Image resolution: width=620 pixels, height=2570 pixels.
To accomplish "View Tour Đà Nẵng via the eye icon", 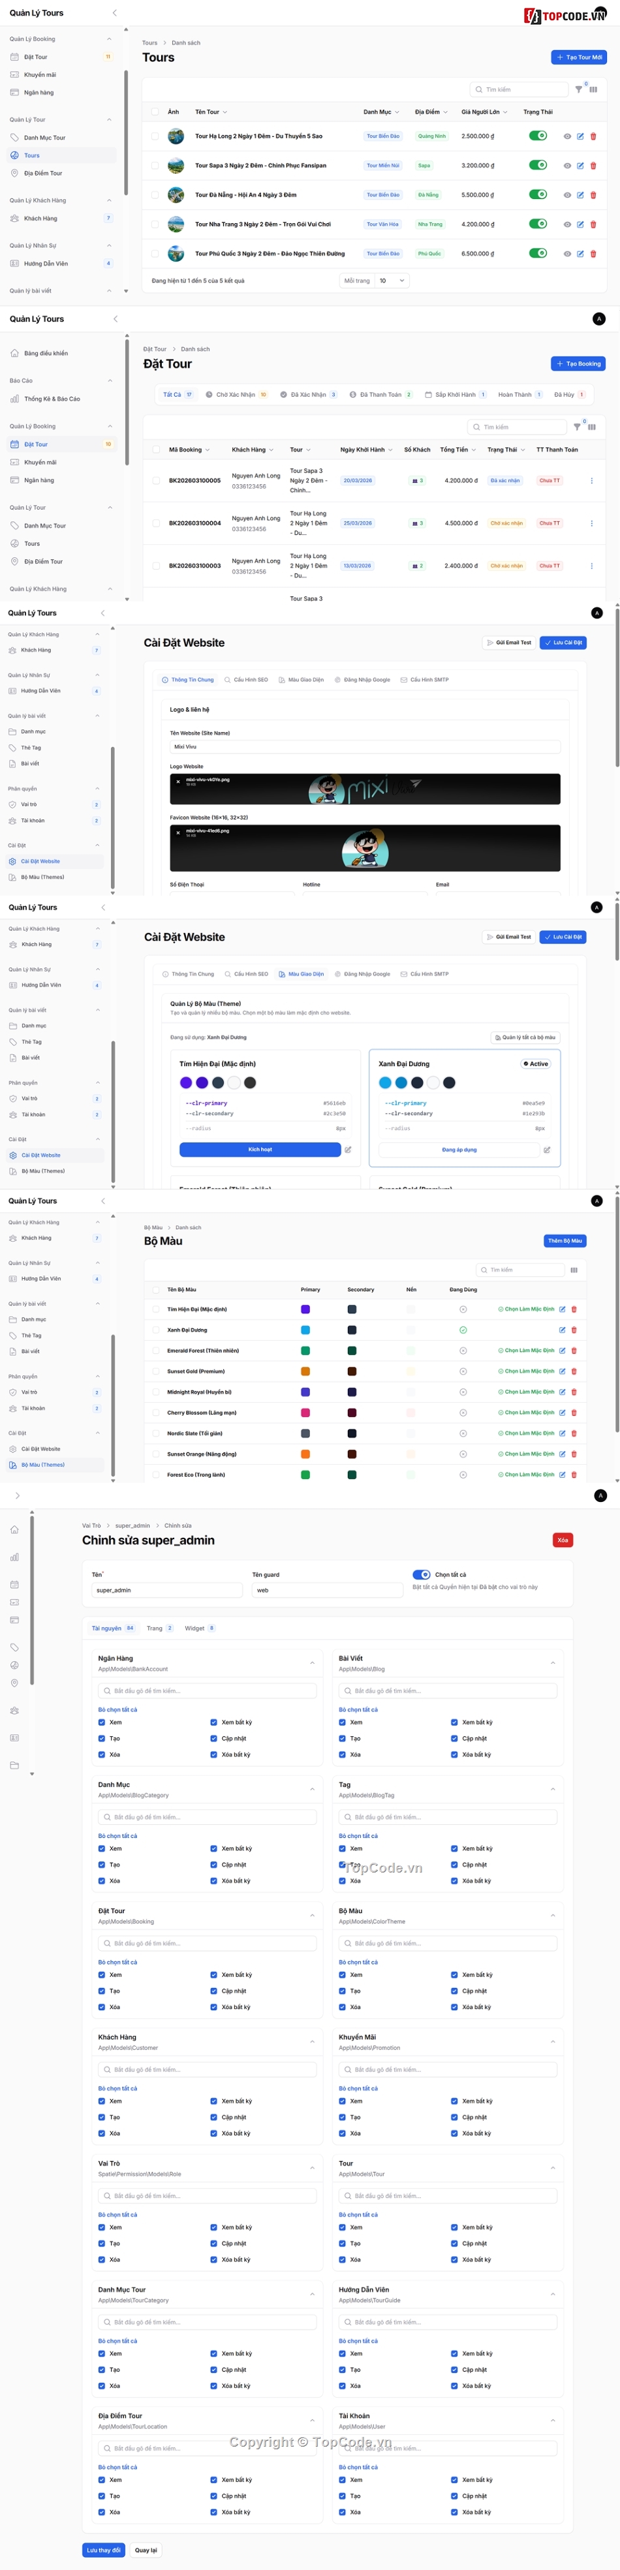I will [567, 196].
